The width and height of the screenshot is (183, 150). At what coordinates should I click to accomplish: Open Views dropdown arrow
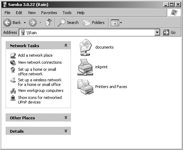[x=121, y=23]
